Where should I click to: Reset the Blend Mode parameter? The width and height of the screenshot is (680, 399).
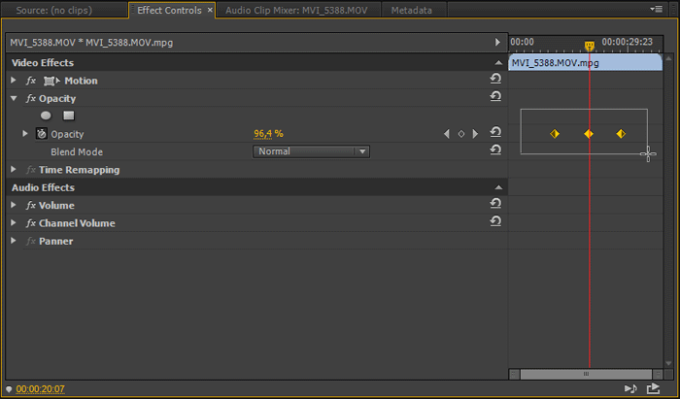point(495,150)
